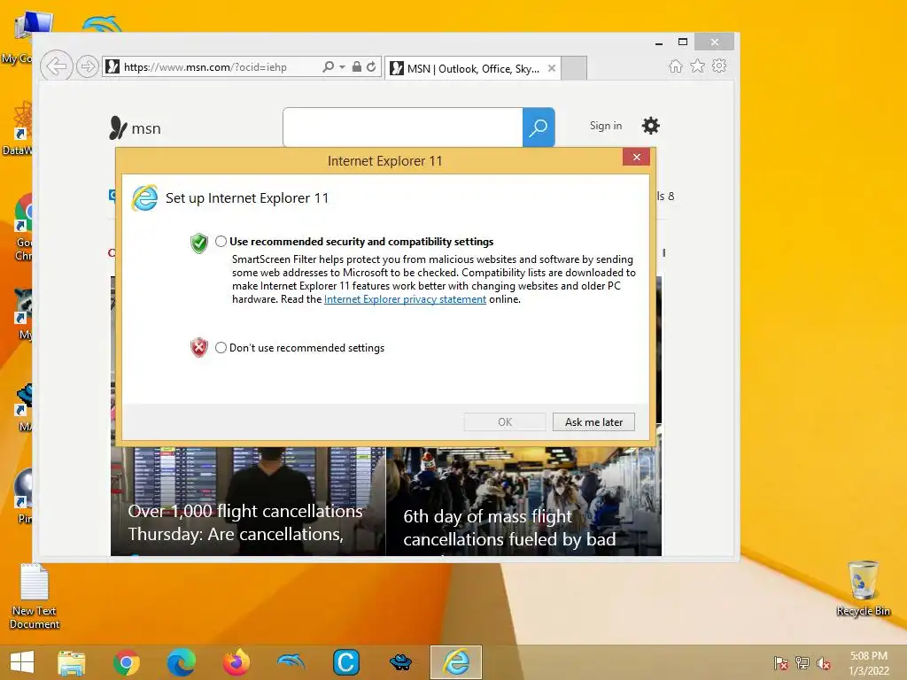The image size is (907, 680).
Task: Launch Google Chrome from the taskbar
Action: coord(127,662)
